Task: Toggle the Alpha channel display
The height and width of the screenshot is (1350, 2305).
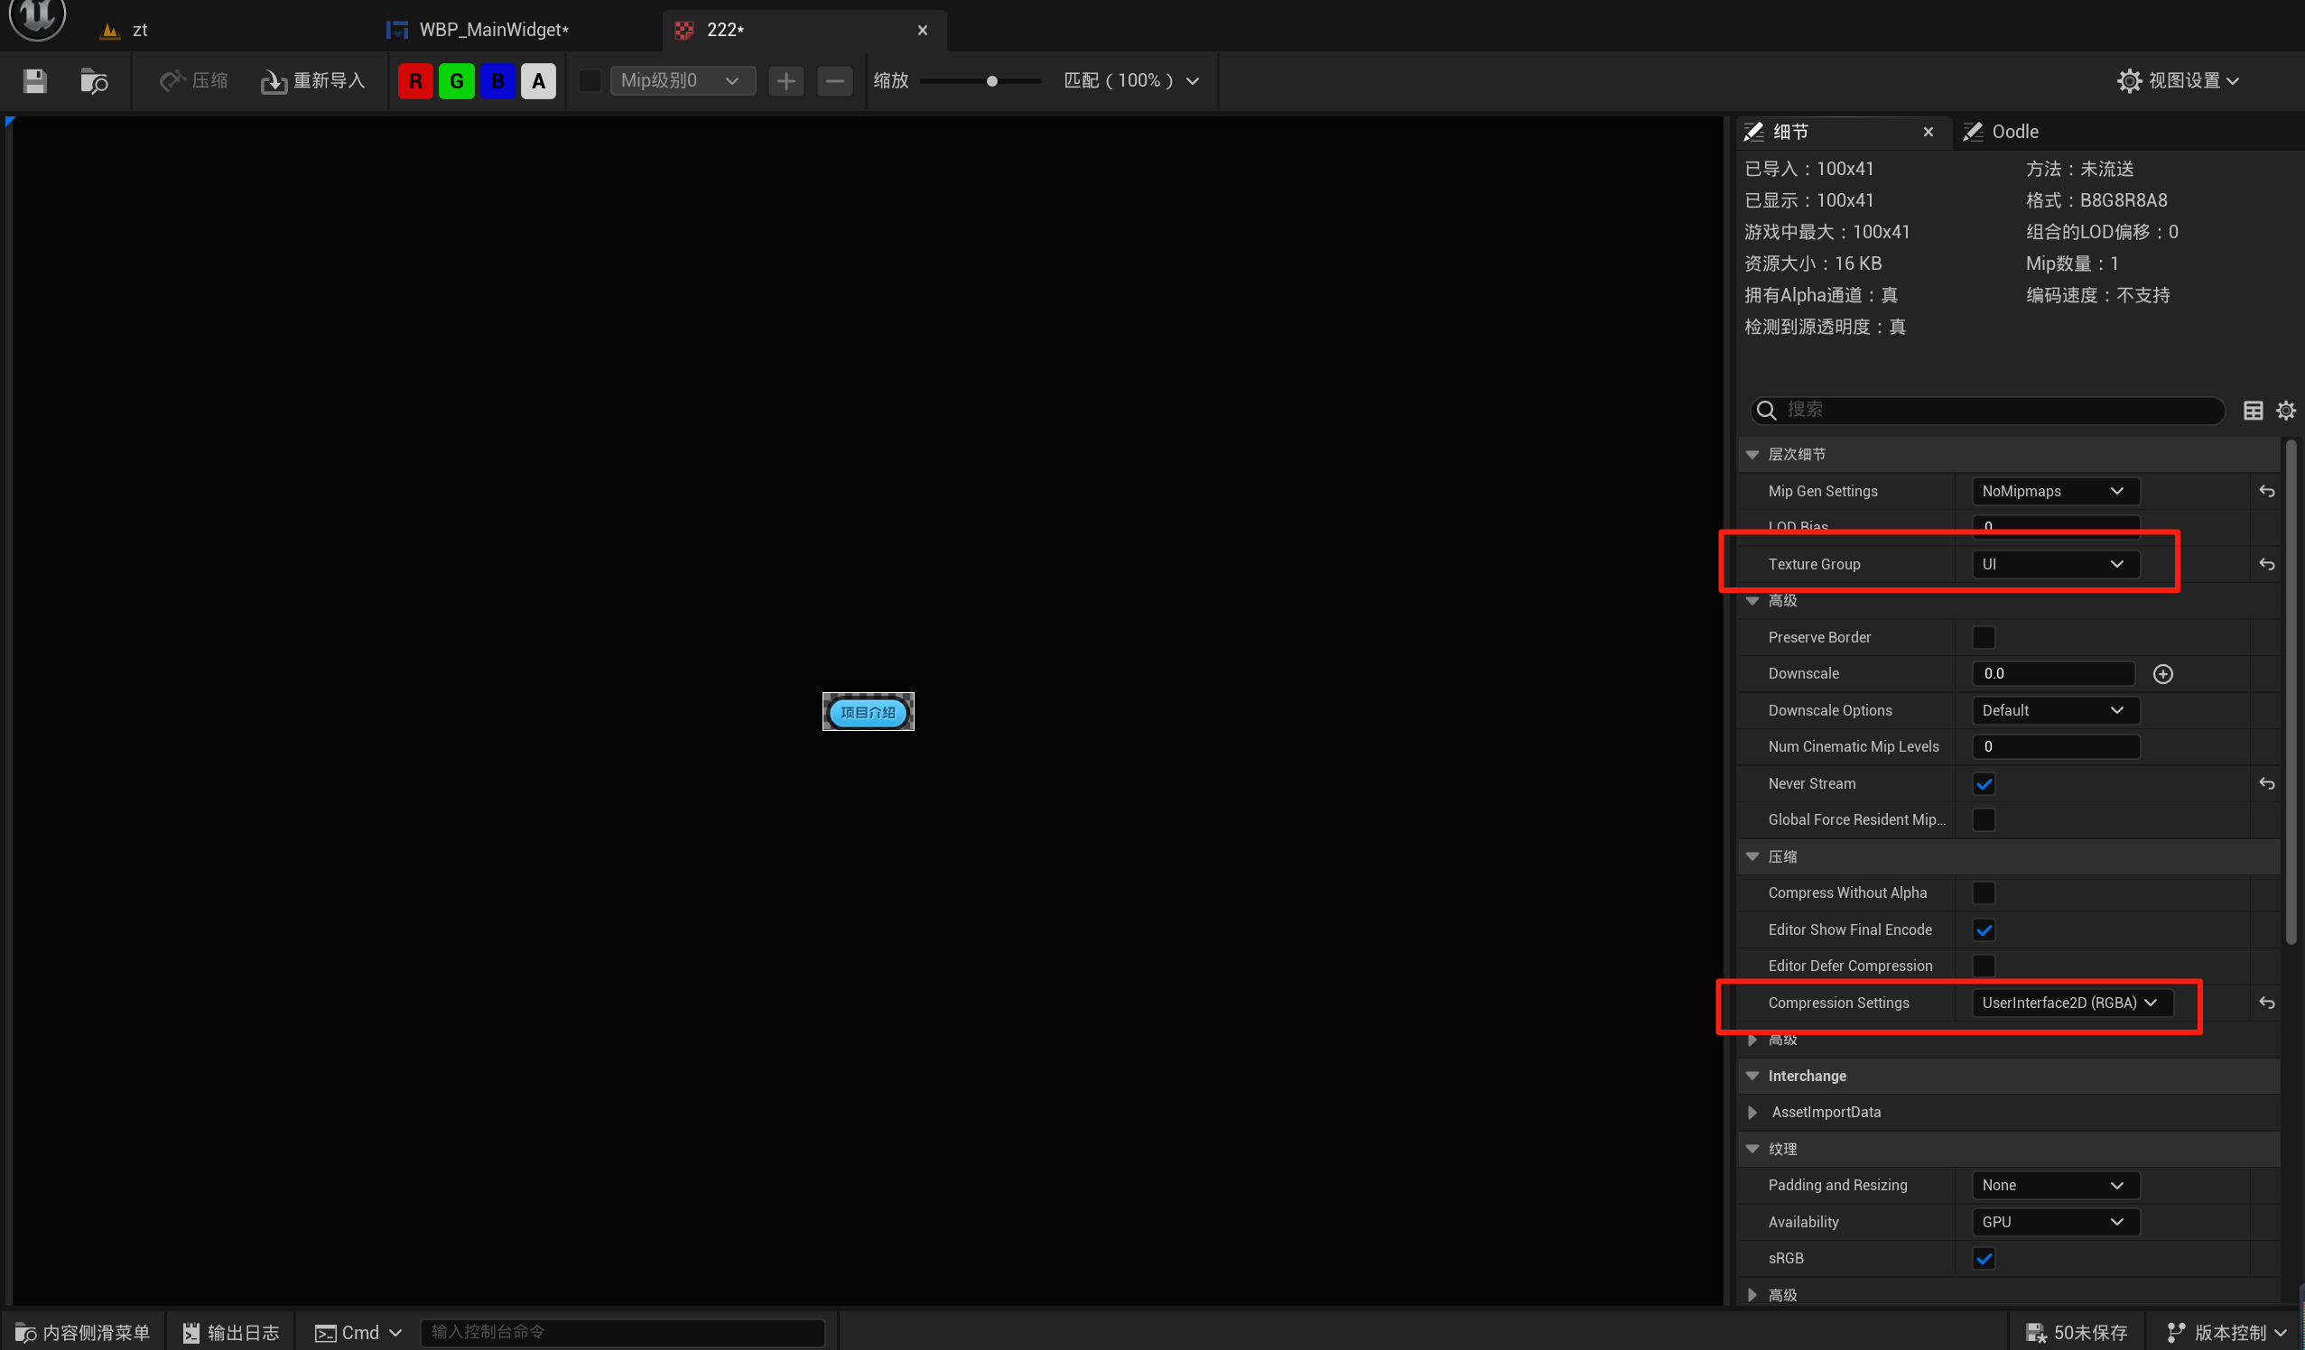Action: [x=538, y=80]
